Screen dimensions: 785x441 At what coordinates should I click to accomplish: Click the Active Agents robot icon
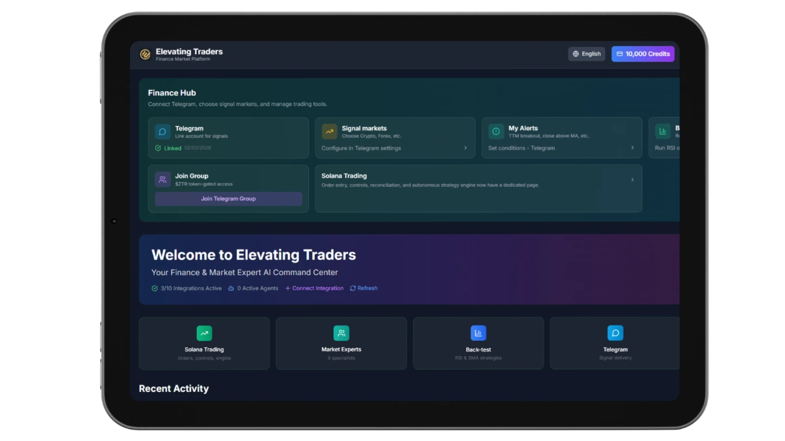[231, 288]
